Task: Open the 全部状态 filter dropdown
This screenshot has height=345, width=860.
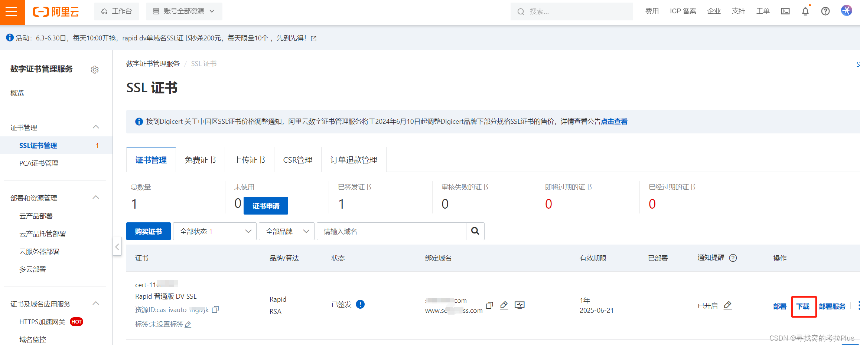Action: [215, 231]
